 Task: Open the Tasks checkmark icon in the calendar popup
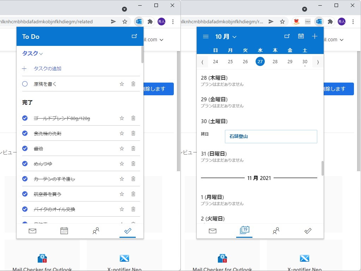coord(307,231)
